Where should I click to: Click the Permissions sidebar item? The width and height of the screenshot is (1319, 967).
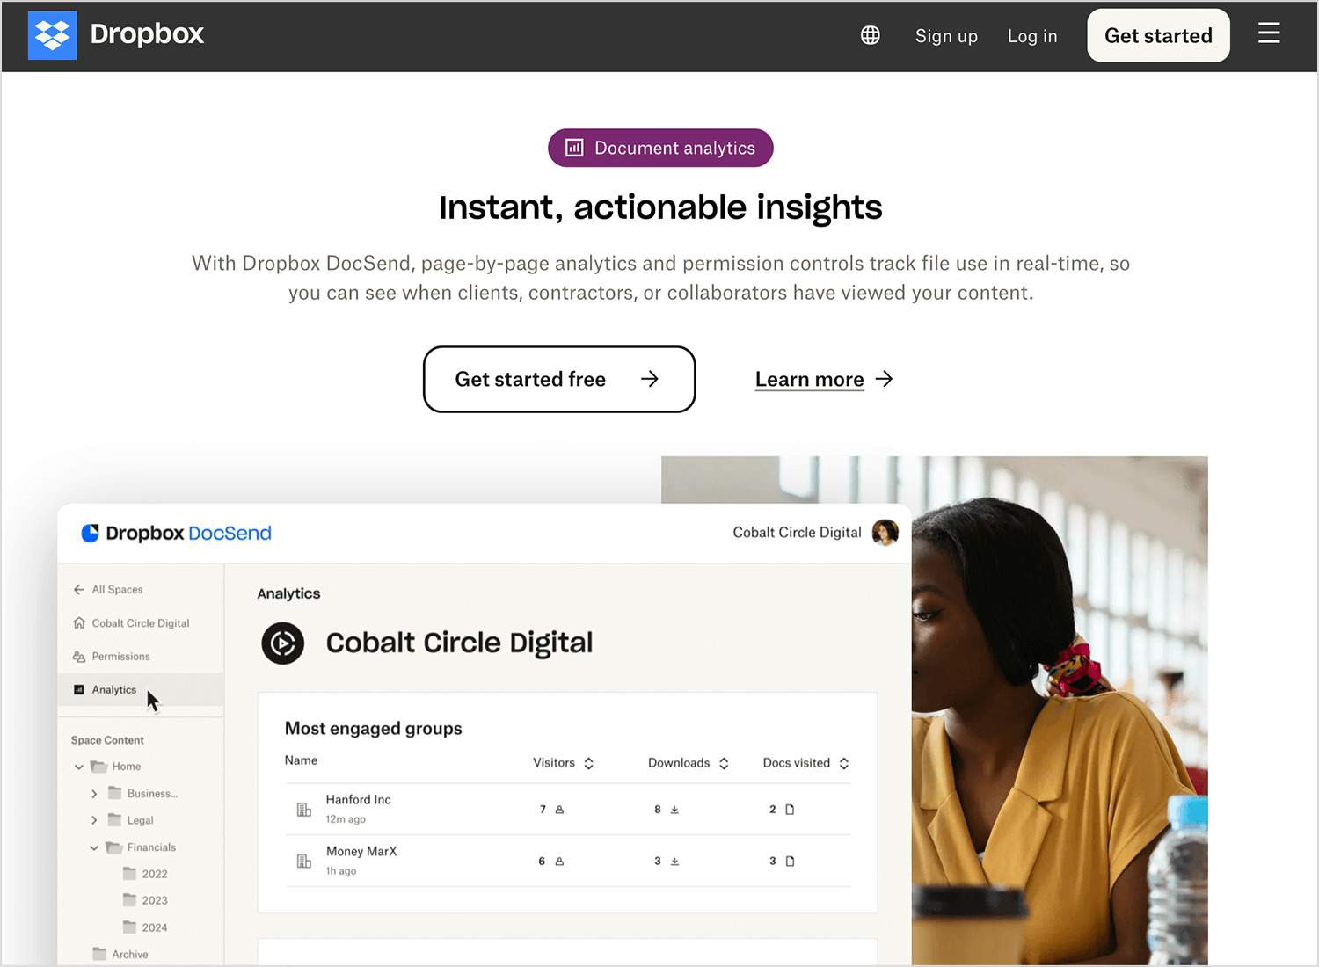(x=112, y=657)
